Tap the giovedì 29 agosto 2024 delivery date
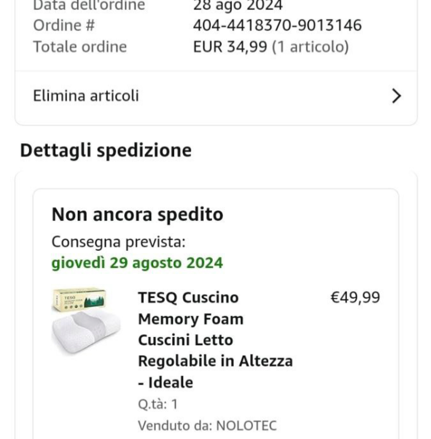 pyautogui.click(x=137, y=263)
